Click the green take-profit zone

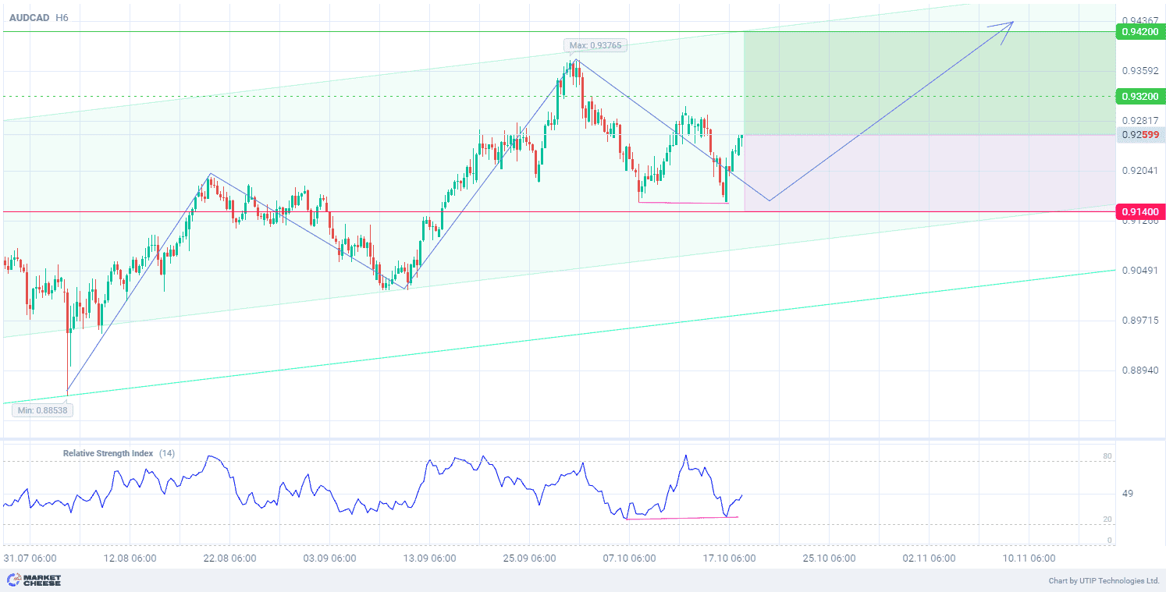click(x=929, y=83)
